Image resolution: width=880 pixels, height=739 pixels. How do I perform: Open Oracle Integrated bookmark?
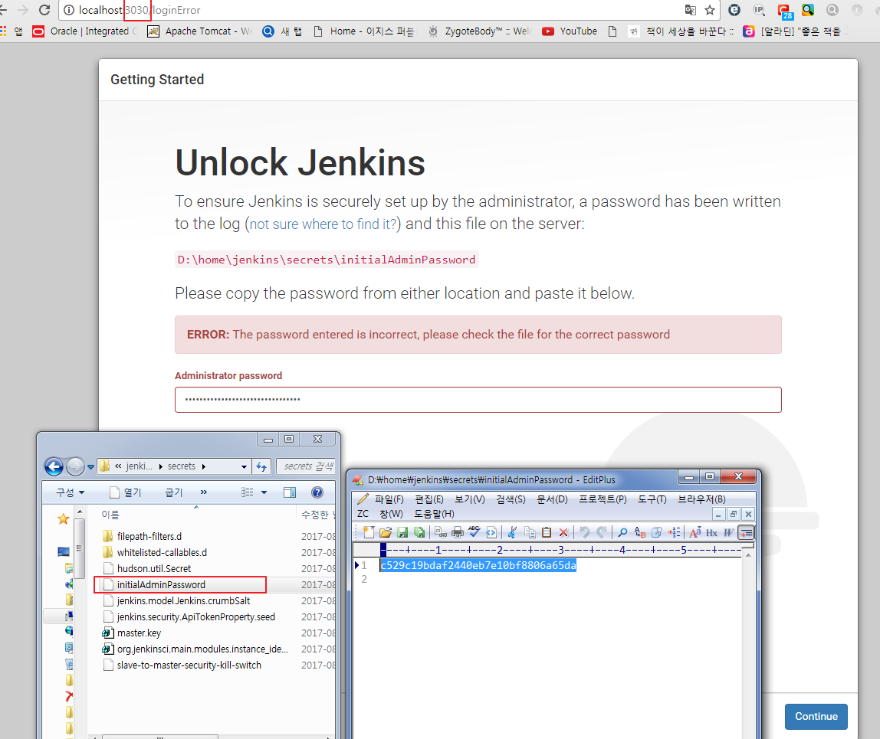tap(85, 31)
